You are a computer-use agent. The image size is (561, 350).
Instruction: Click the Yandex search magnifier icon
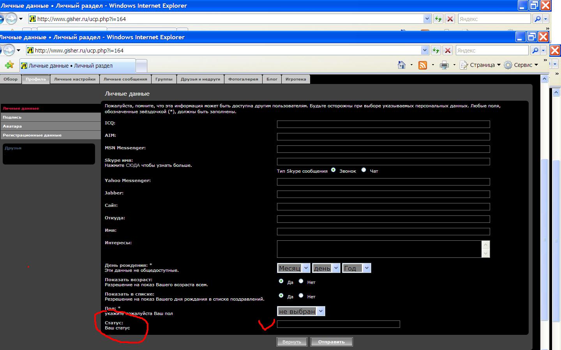point(535,51)
